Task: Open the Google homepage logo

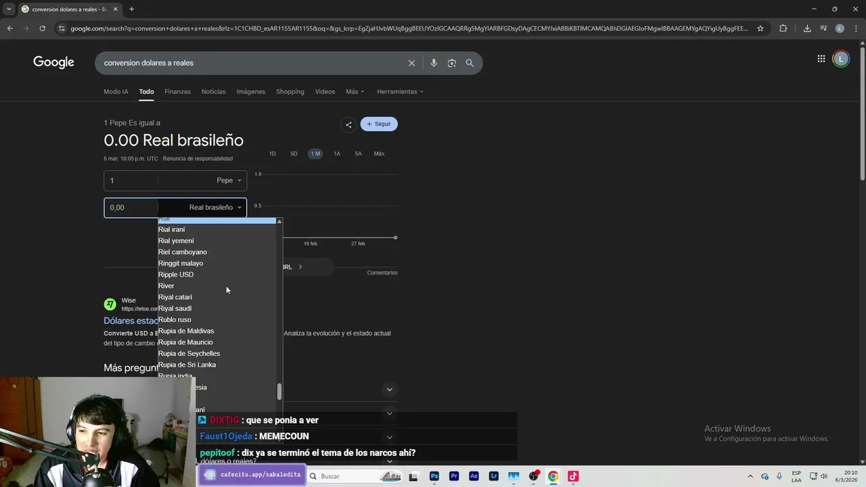Action: click(53, 62)
